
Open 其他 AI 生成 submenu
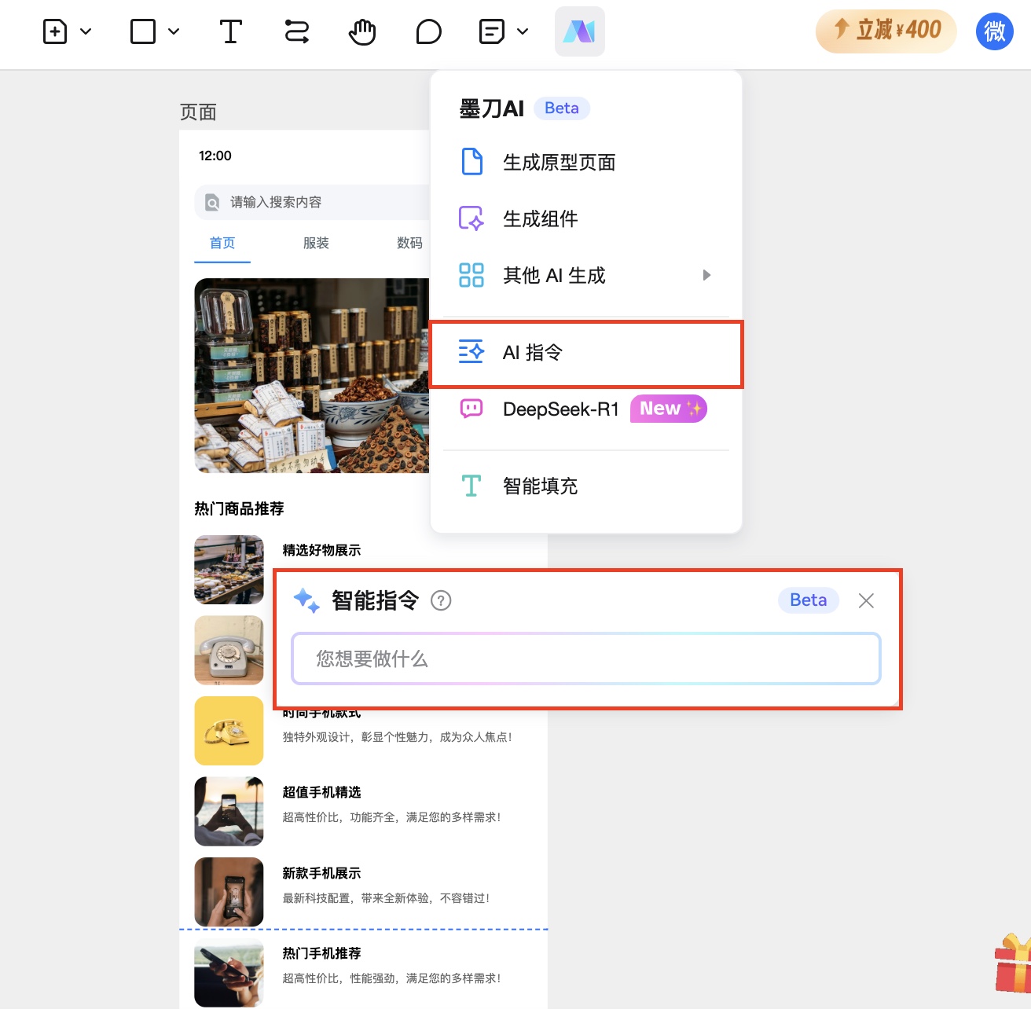586,275
